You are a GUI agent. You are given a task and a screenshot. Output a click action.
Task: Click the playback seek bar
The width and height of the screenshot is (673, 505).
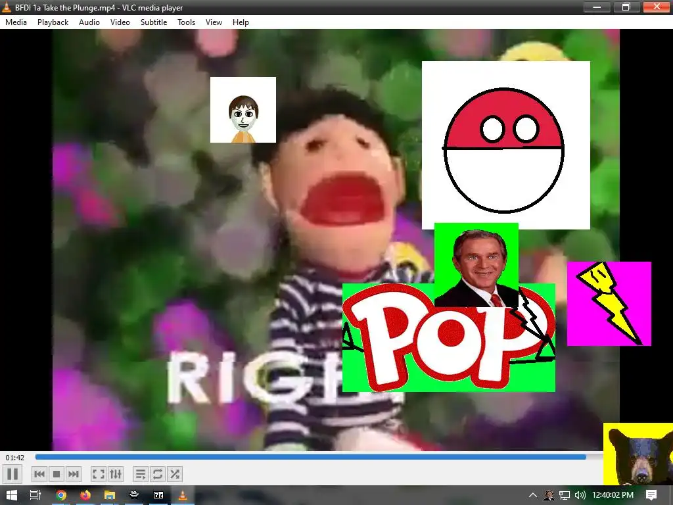(x=319, y=458)
